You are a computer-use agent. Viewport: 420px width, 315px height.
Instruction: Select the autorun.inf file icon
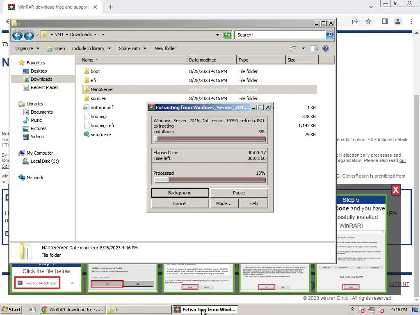[86, 107]
